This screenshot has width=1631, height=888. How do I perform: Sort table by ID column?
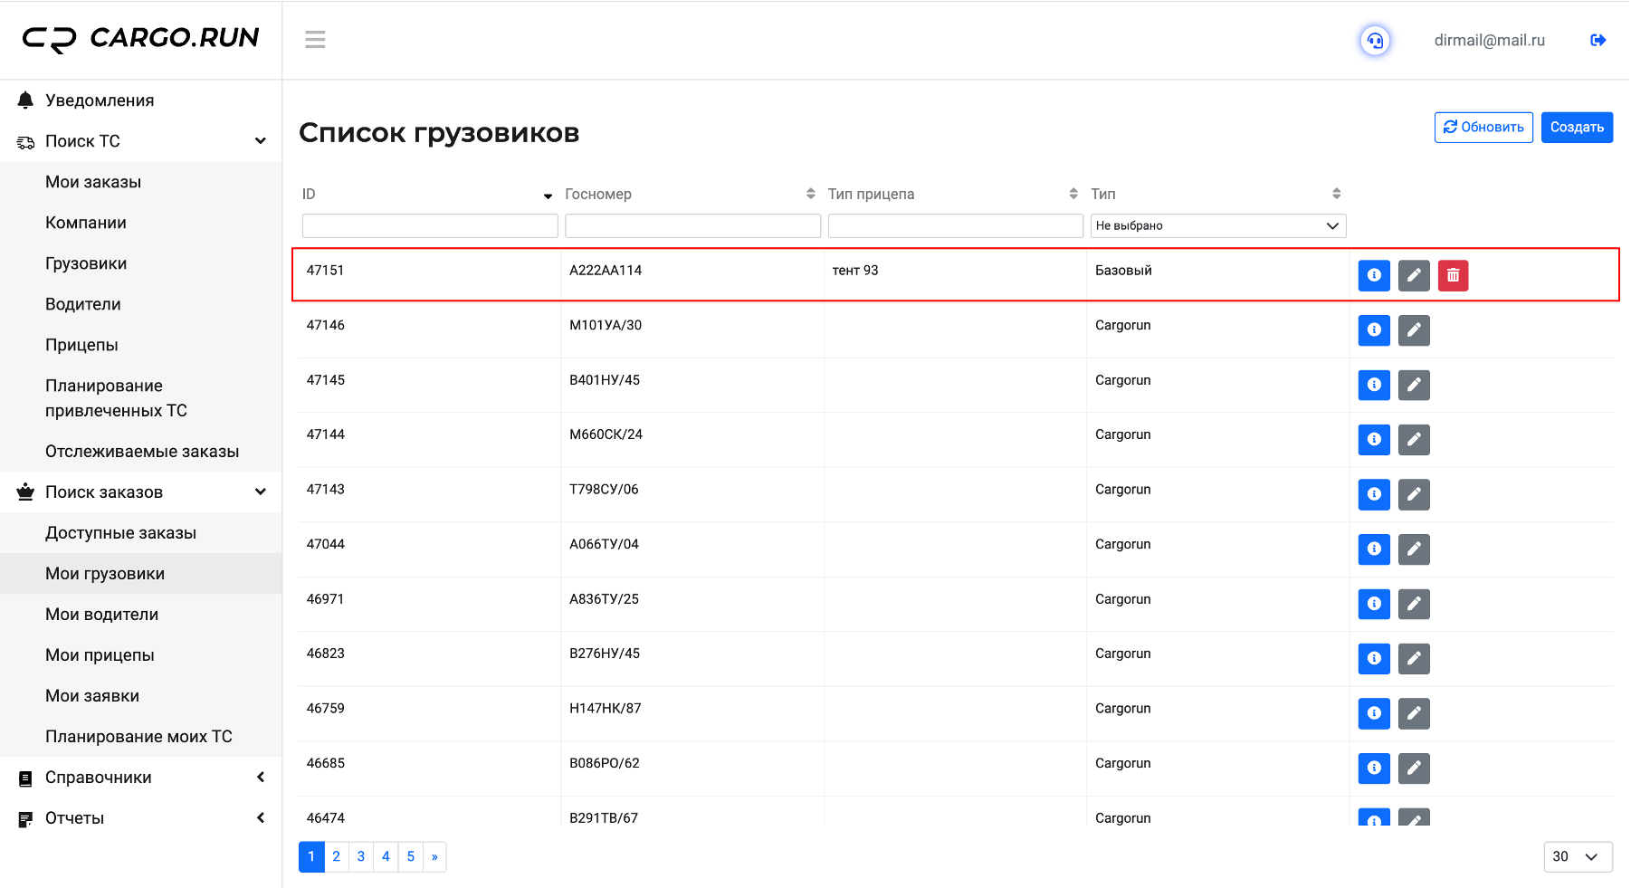[x=548, y=196]
